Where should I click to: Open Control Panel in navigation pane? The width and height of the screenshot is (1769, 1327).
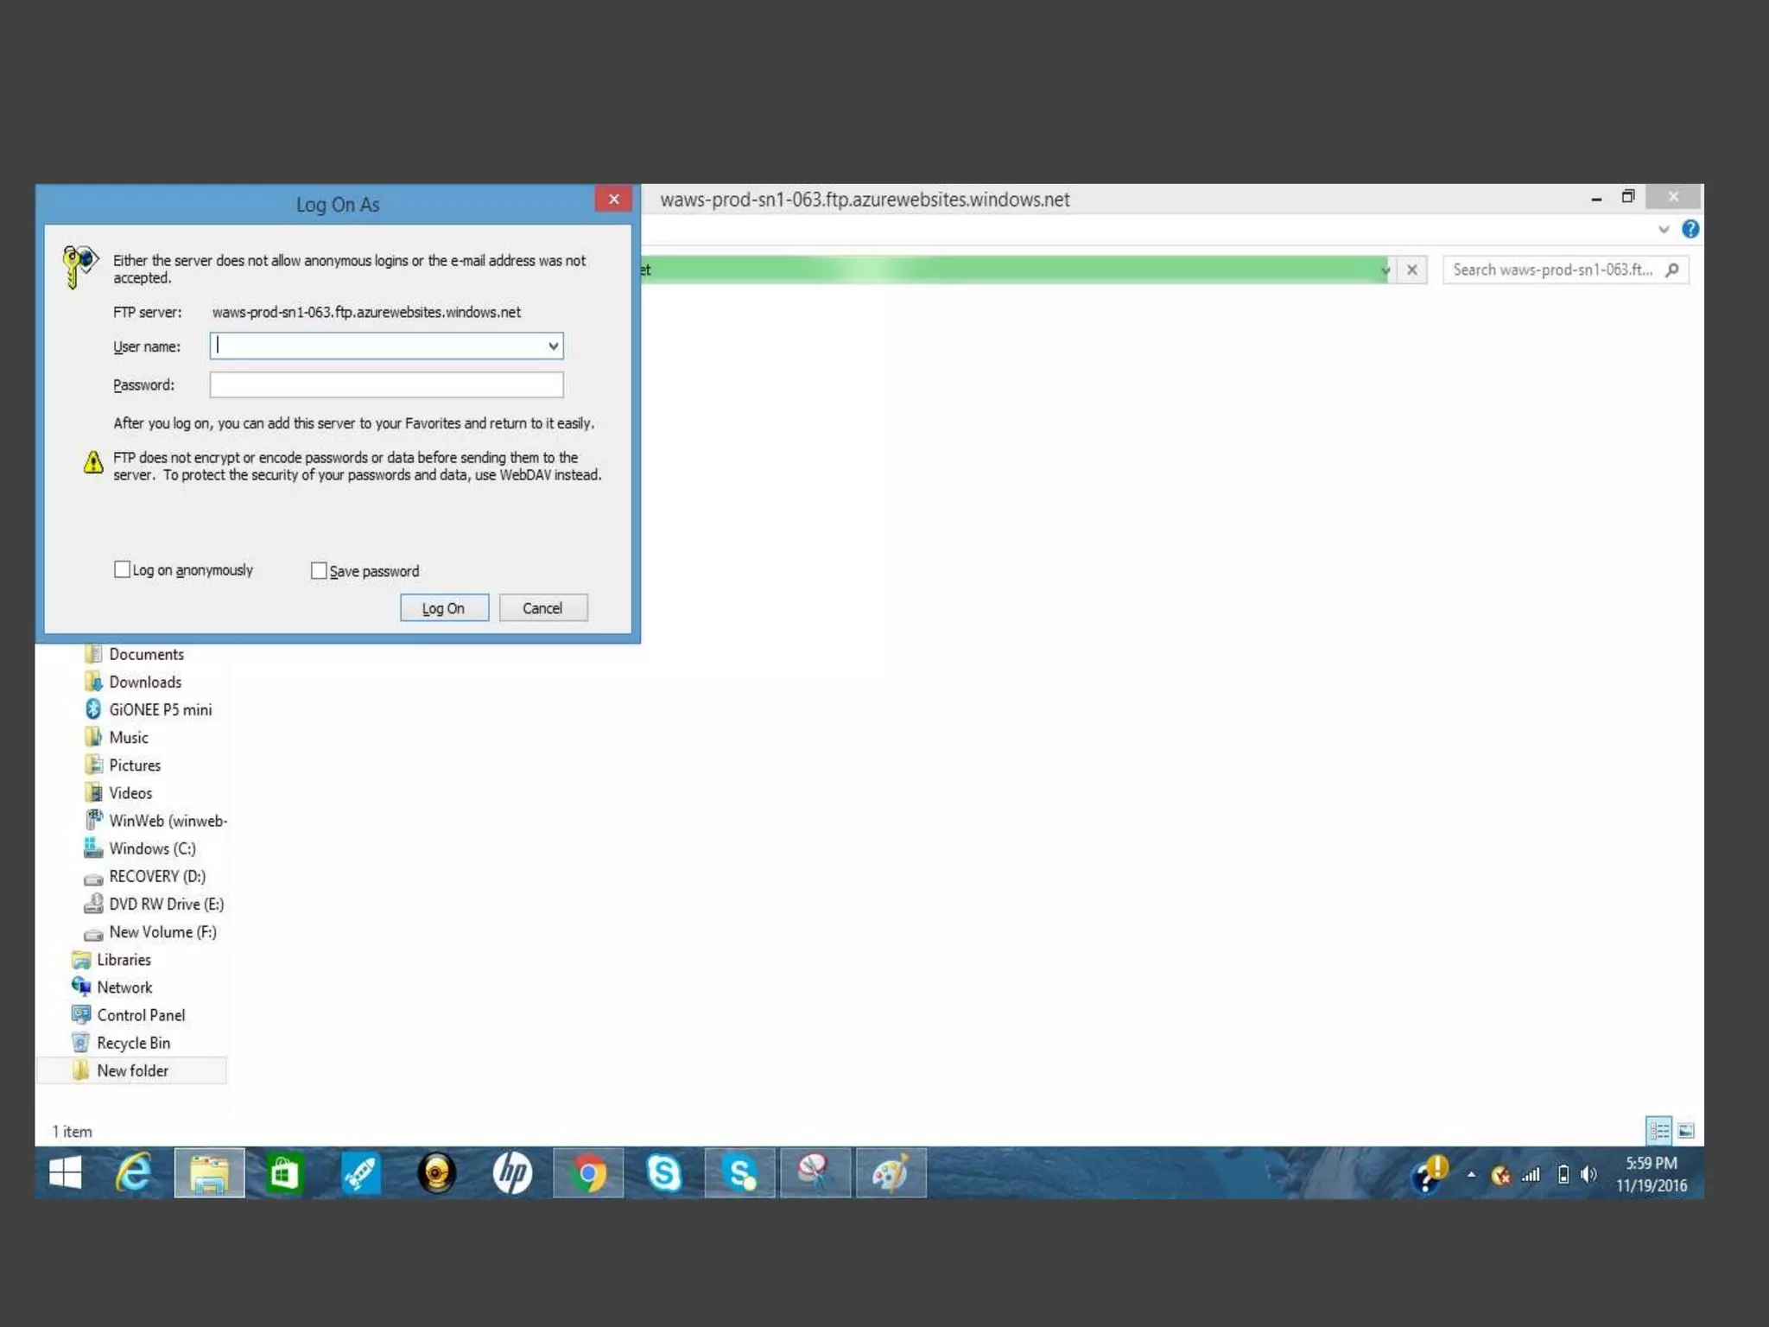coord(141,1015)
